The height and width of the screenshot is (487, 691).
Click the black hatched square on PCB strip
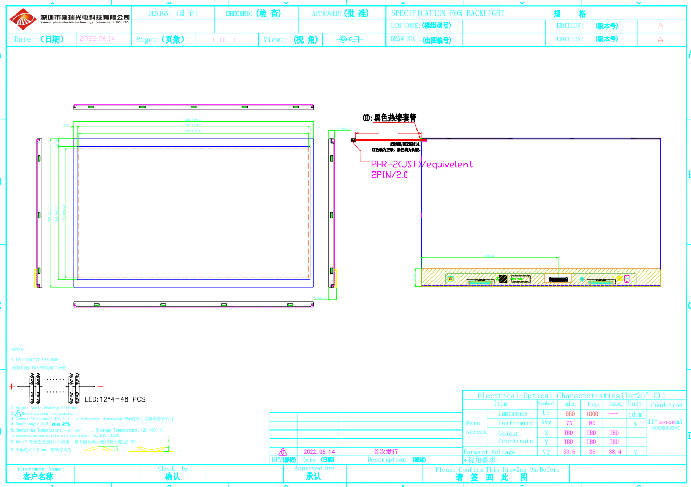(x=502, y=279)
